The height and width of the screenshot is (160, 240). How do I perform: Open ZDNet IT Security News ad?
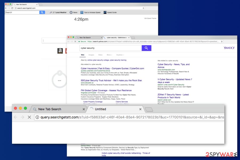pos(173,96)
